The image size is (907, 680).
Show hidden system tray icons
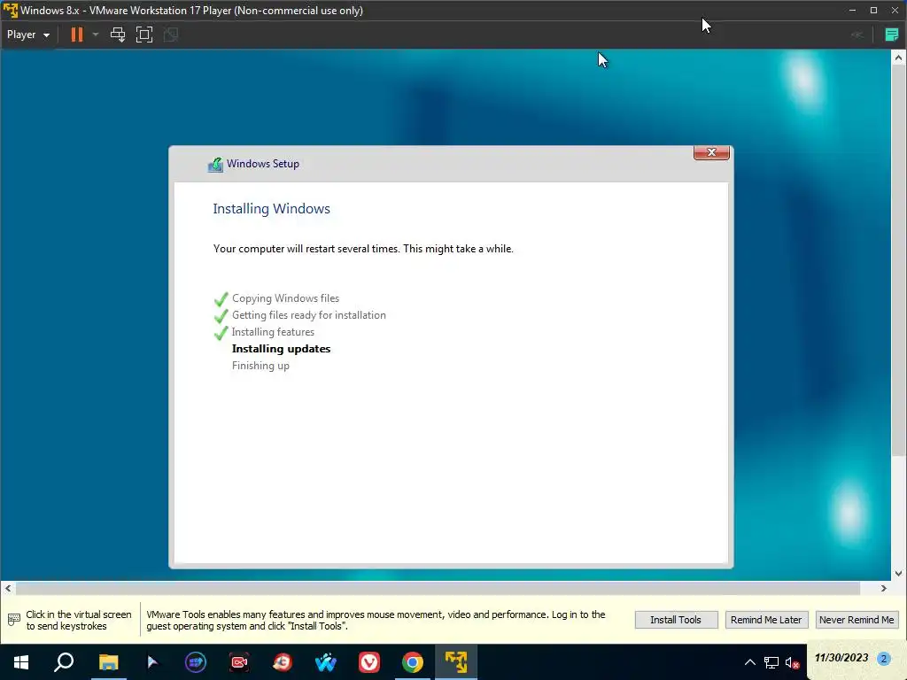coord(749,662)
